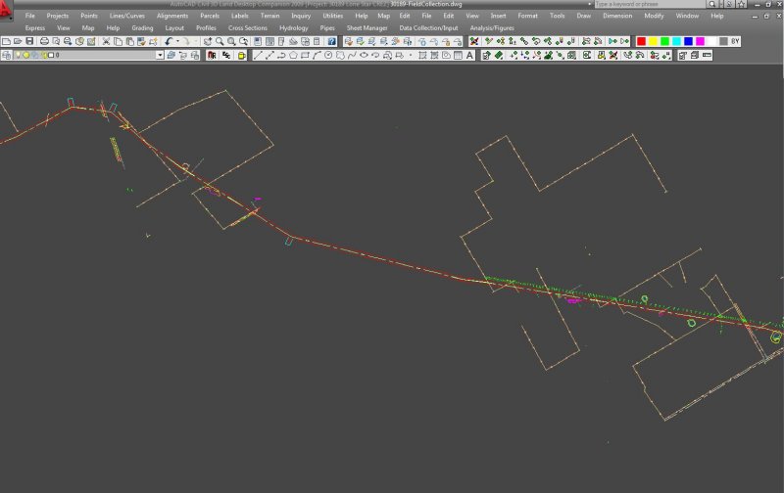Click the Undo arrow icon

[x=169, y=41]
